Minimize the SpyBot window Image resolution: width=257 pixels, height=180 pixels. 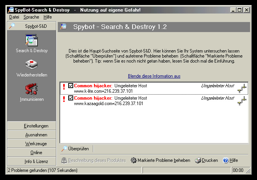(233, 10)
